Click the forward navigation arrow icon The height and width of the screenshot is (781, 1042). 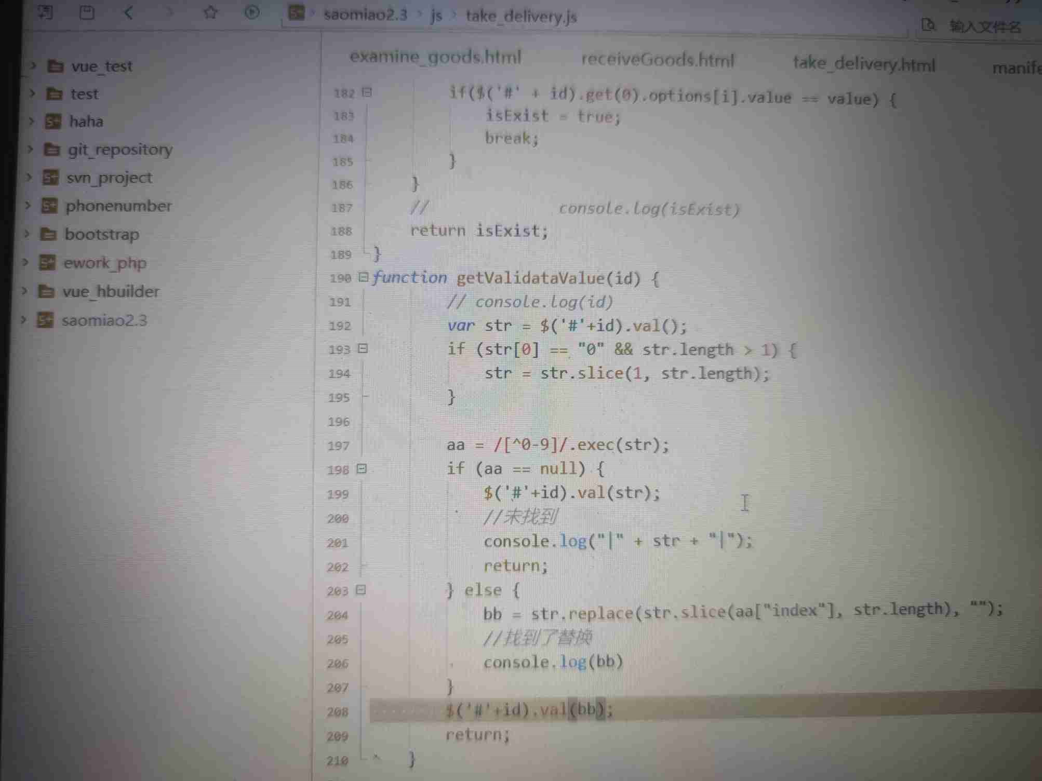click(169, 12)
